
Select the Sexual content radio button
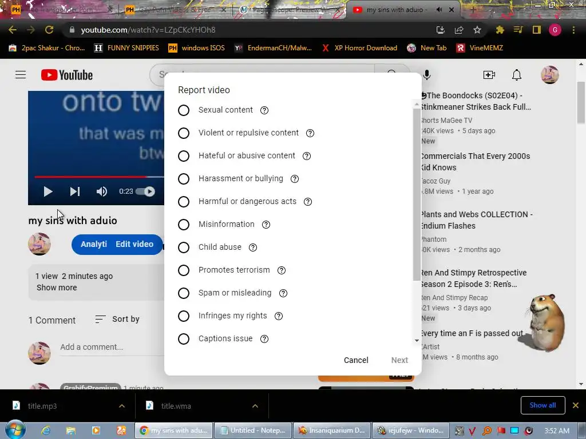coord(184,110)
